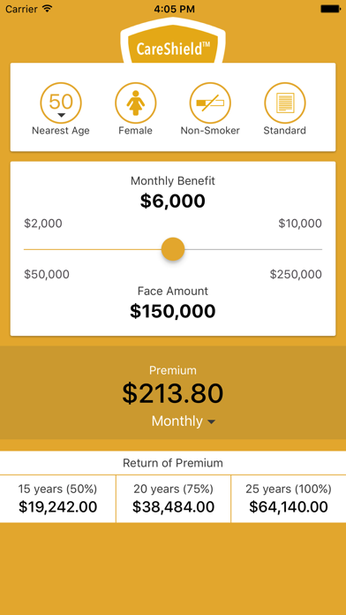The height and width of the screenshot is (615, 346).
Task: Tap the $150,000 Face Amount value
Action: 173,311
